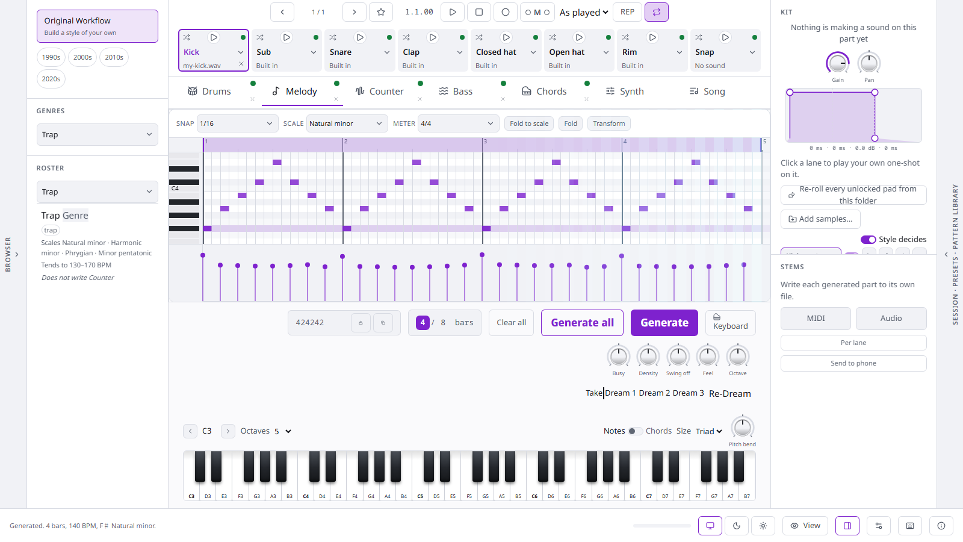Open the sliders settings icon in bottom bar

coord(879,526)
